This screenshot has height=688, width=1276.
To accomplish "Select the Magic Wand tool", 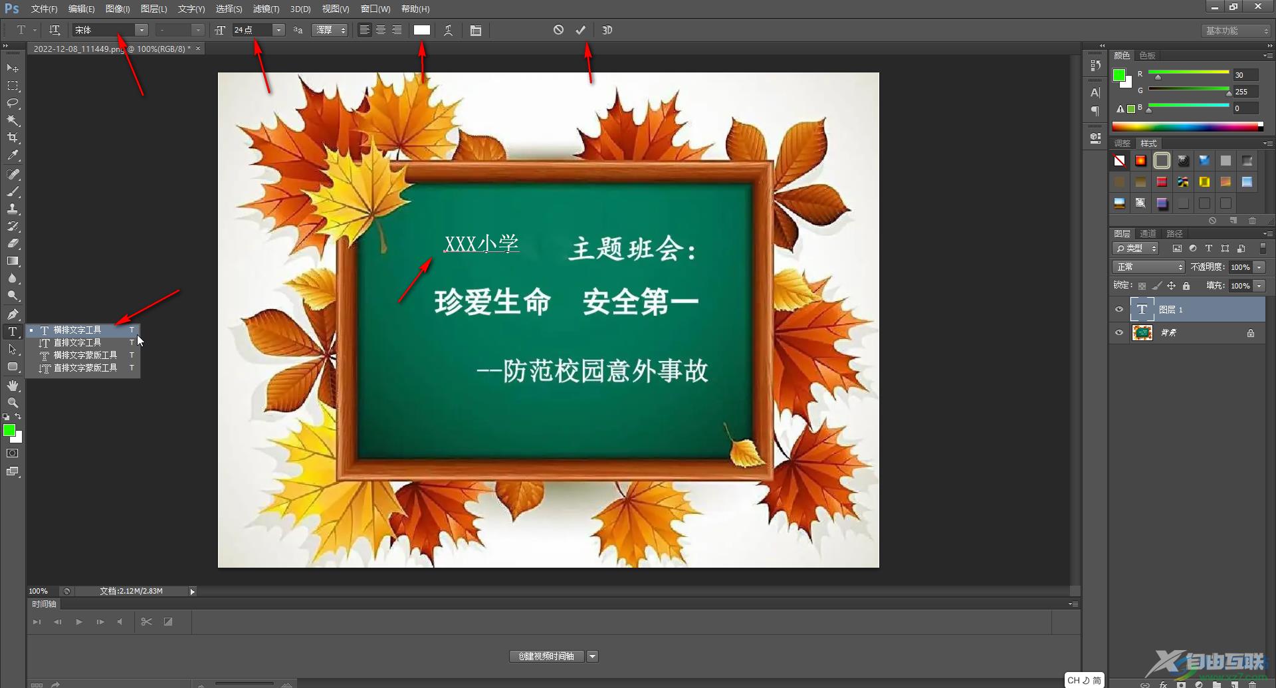I will [x=13, y=120].
